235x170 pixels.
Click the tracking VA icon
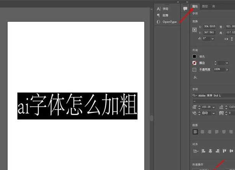click(221, 113)
